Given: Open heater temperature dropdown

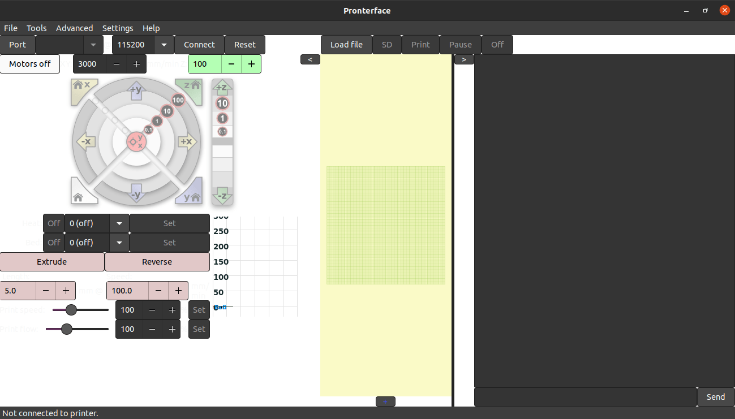Looking at the screenshot, I should click(119, 223).
